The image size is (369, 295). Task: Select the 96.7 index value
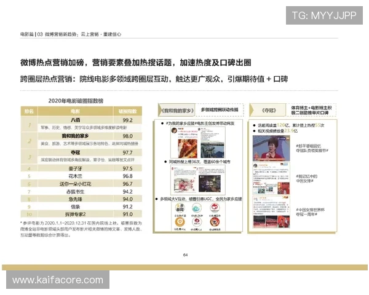127,184
